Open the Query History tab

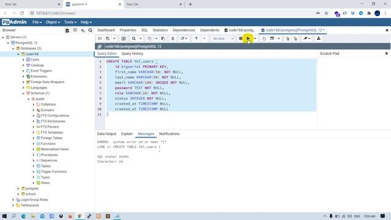click(132, 54)
